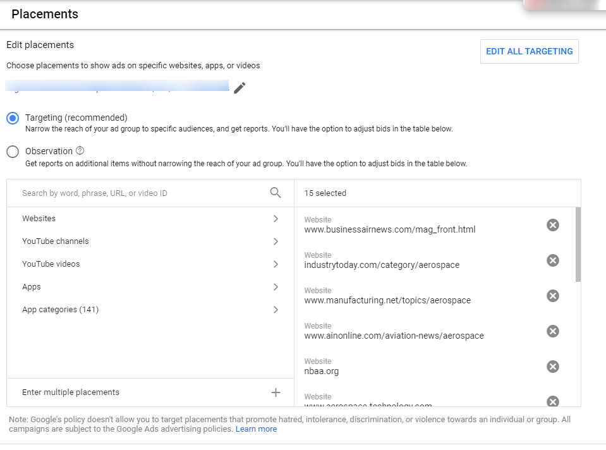Click the plus icon for multiple placements

276,392
